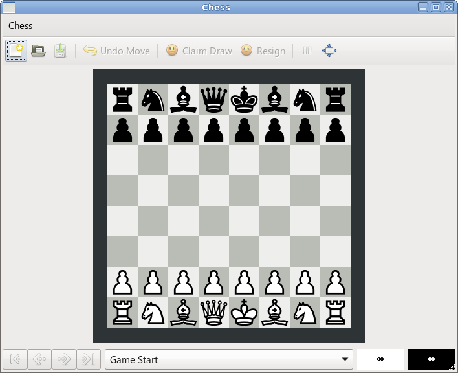Select the white pawn on h2
The height and width of the screenshot is (373, 458).
[x=335, y=282]
